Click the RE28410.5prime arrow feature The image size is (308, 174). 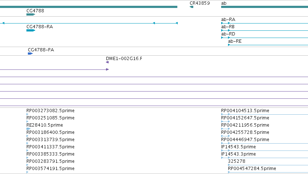click(x=28, y=129)
